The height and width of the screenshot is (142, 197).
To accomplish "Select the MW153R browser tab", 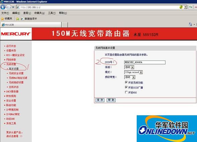I will 31,25.
